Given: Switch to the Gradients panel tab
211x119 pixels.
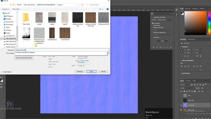Looking at the screenshot, I should [x=195, y=9].
